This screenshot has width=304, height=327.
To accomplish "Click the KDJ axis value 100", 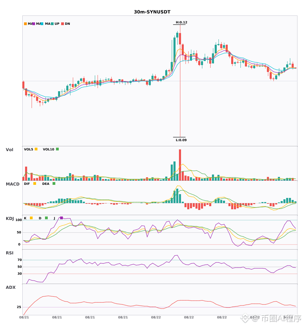I will point(19,220).
